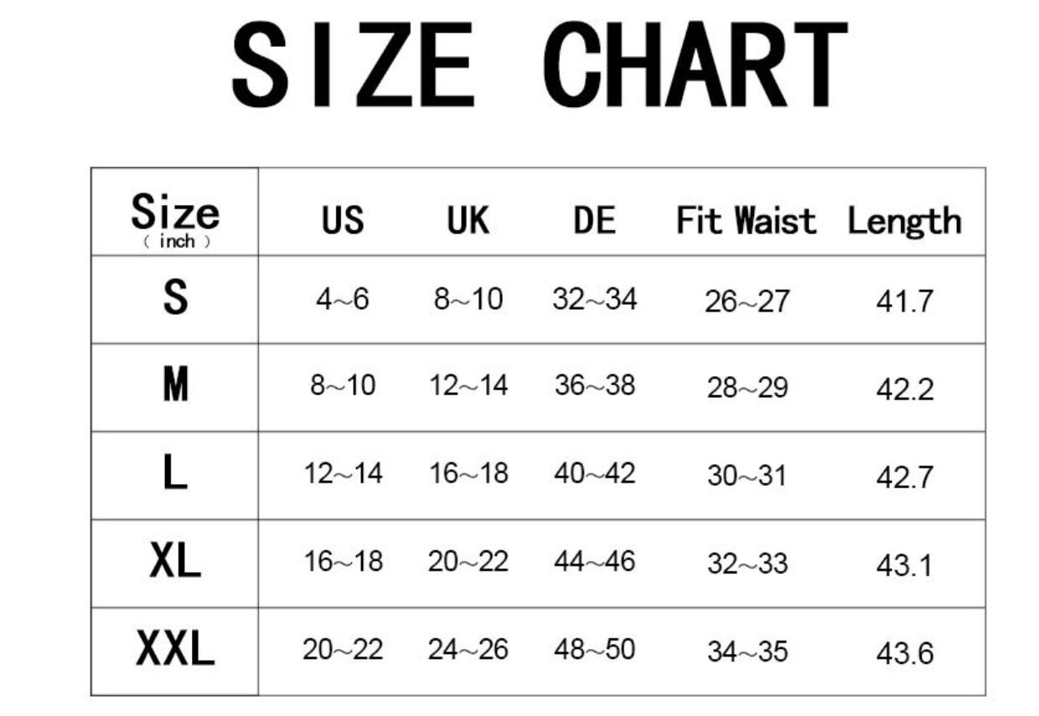The height and width of the screenshot is (716, 1039).
Task: Click the SIZE CHART title
Action: point(539,65)
